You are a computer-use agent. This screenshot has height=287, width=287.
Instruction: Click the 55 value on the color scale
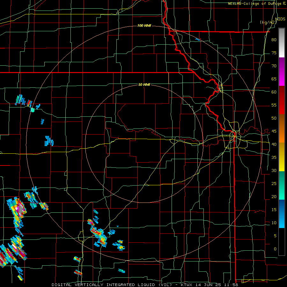(274, 105)
